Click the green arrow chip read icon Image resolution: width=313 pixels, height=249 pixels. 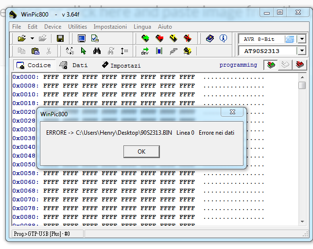click(145, 38)
